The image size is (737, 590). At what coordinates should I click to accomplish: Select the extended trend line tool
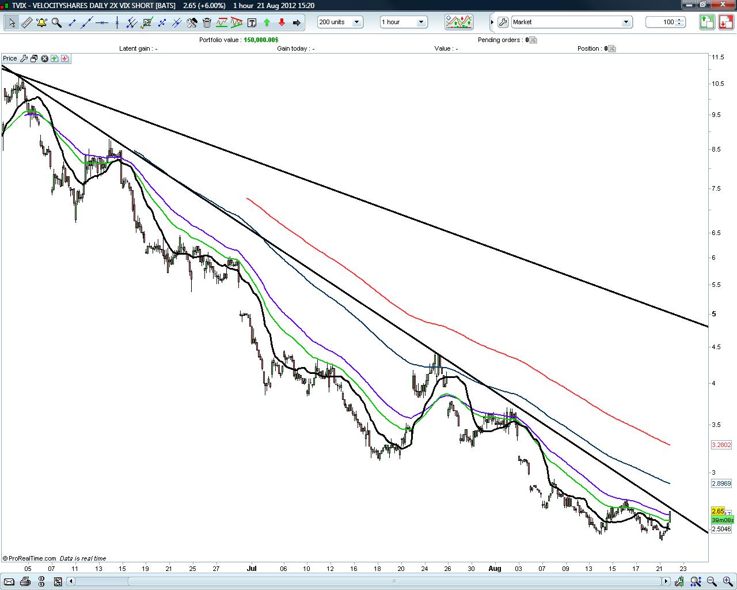tap(87, 22)
